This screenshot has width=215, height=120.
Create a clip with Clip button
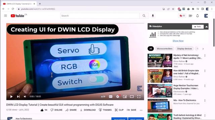[119, 110]
